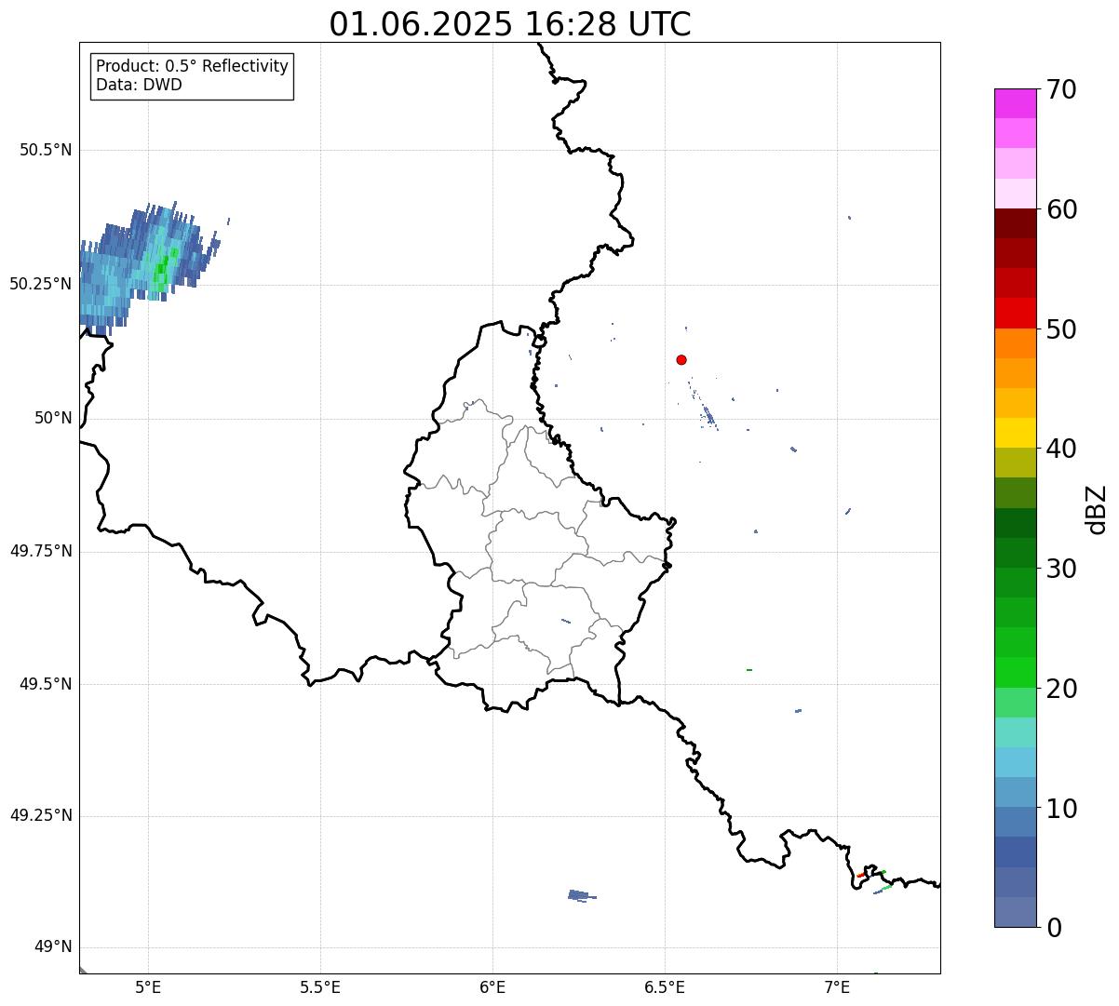Click the 6°E longitude tick label
The height and width of the screenshot is (1006, 1119).
[492, 986]
